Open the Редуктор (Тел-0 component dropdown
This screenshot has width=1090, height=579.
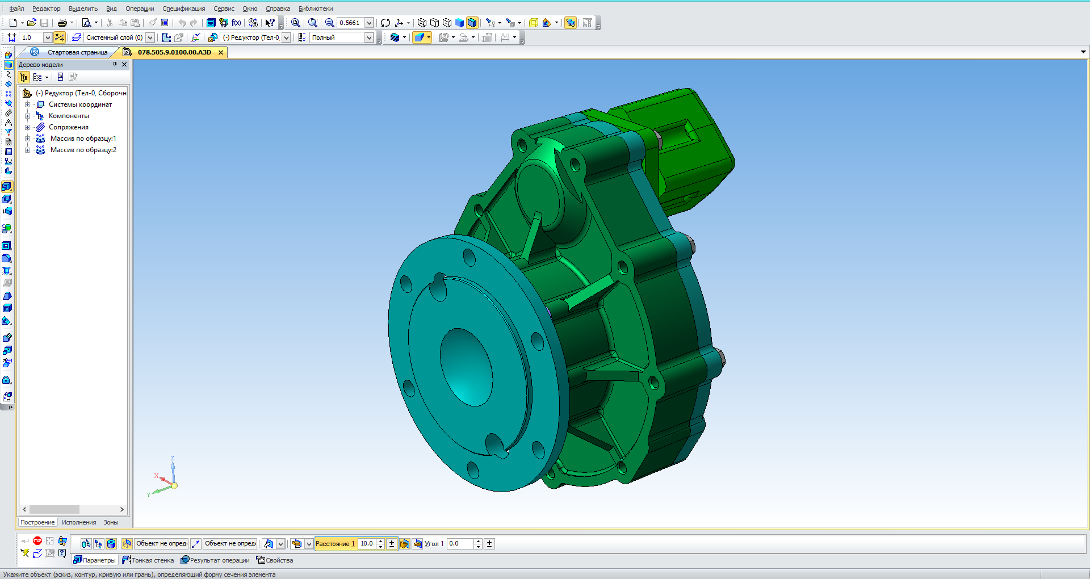pos(287,37)
